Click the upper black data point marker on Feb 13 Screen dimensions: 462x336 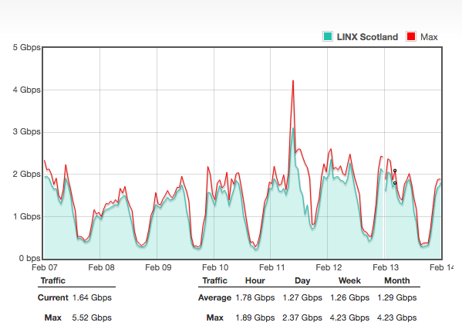pyautogui.click(x=395, y=171)
